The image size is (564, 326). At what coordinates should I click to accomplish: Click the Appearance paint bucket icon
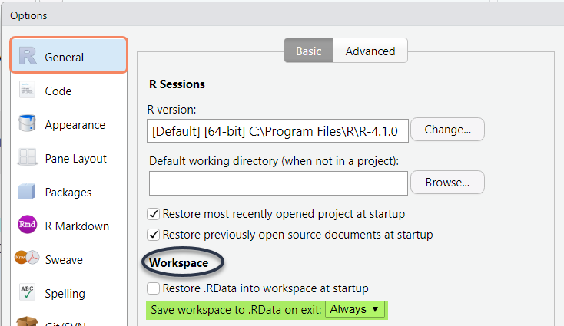point(28,124)
